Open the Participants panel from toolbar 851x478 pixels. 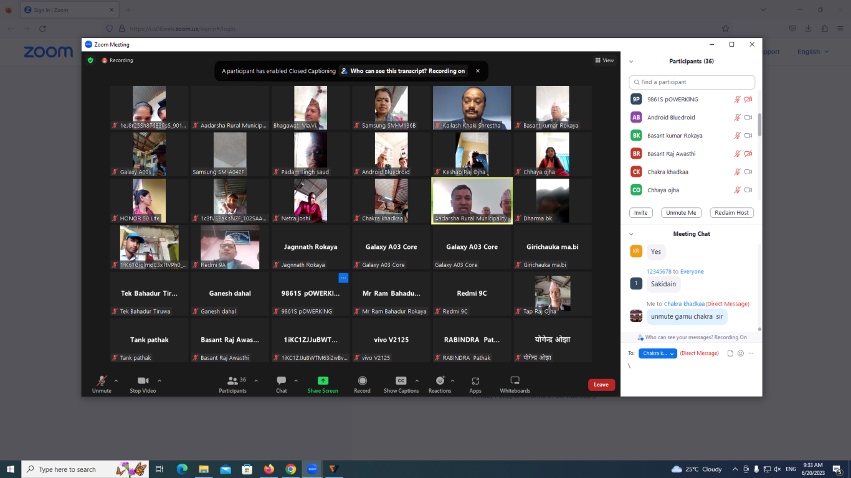pyautogui.click(x=232, y=381)
